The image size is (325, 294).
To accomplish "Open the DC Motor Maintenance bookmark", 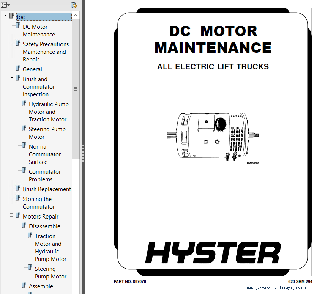I will click(x=39, y=31).
